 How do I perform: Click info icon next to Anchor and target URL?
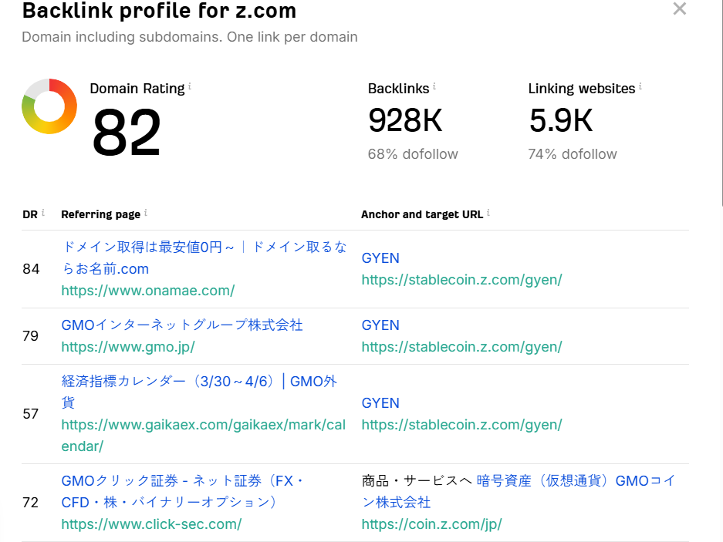click(488, 213)
